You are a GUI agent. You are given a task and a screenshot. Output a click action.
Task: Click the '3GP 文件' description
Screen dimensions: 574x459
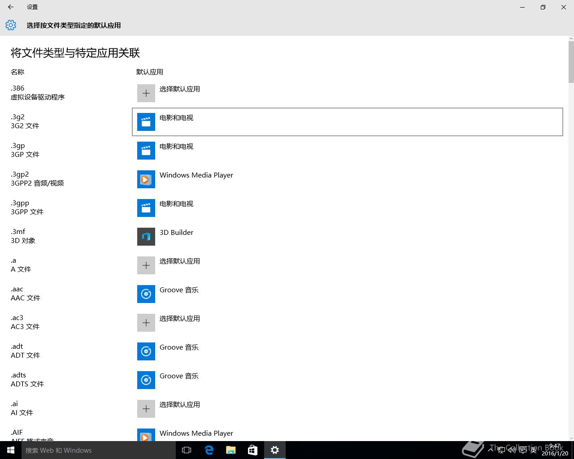point(25,155)
